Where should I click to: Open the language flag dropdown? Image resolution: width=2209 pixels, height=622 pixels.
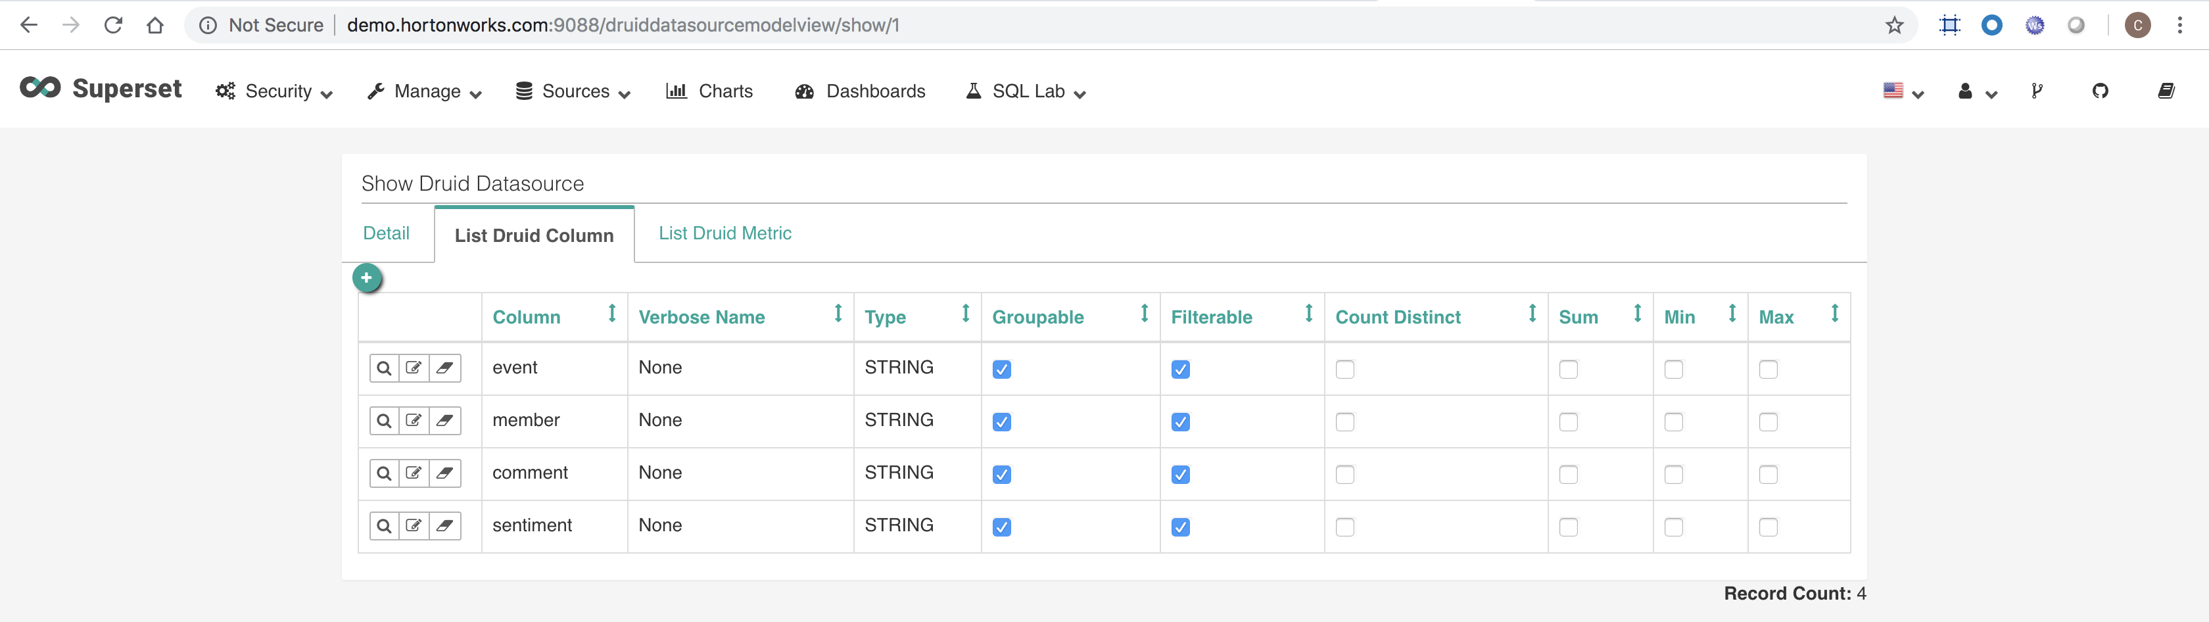(1903, 91)
